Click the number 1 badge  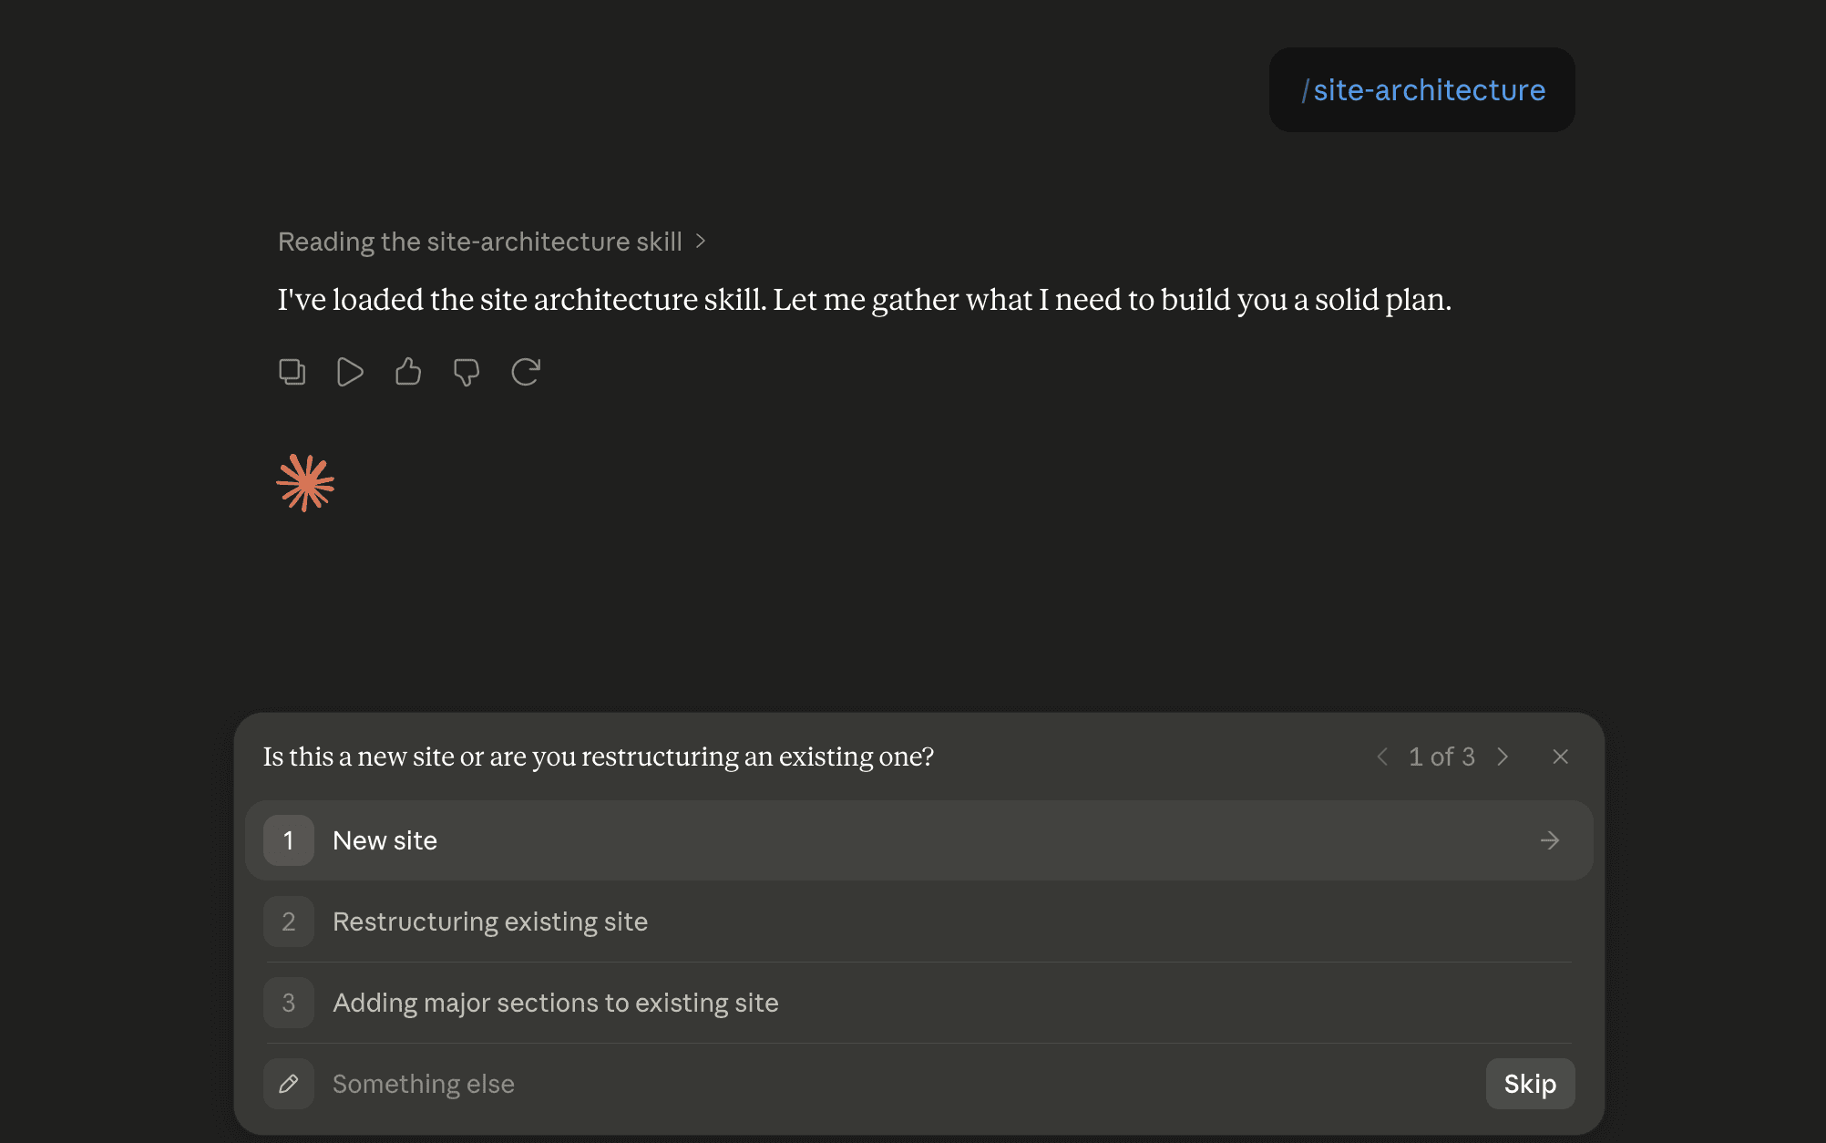(289, 840)
